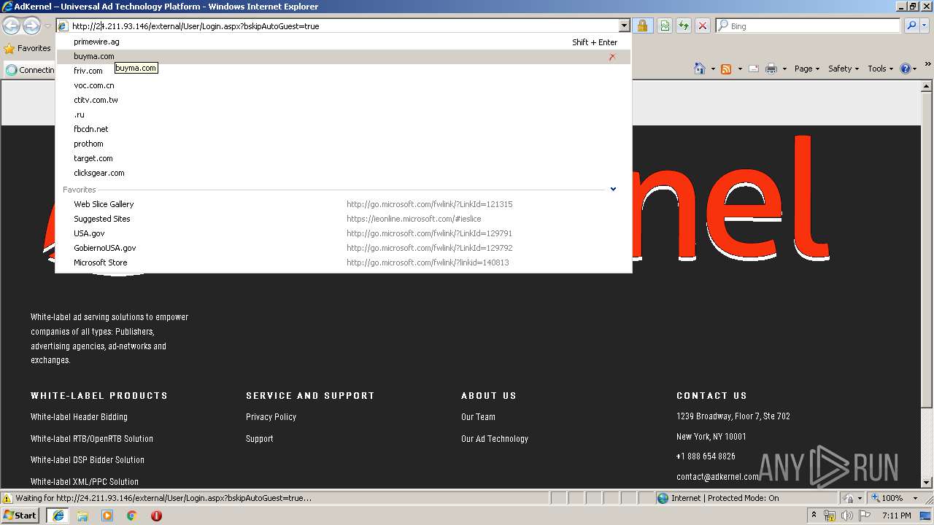Delete buyma.com suggestion with red X

[612, 56]
